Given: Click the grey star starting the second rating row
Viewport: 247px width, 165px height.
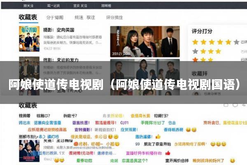Looking at the screenshot, I should tap(195, 51).
